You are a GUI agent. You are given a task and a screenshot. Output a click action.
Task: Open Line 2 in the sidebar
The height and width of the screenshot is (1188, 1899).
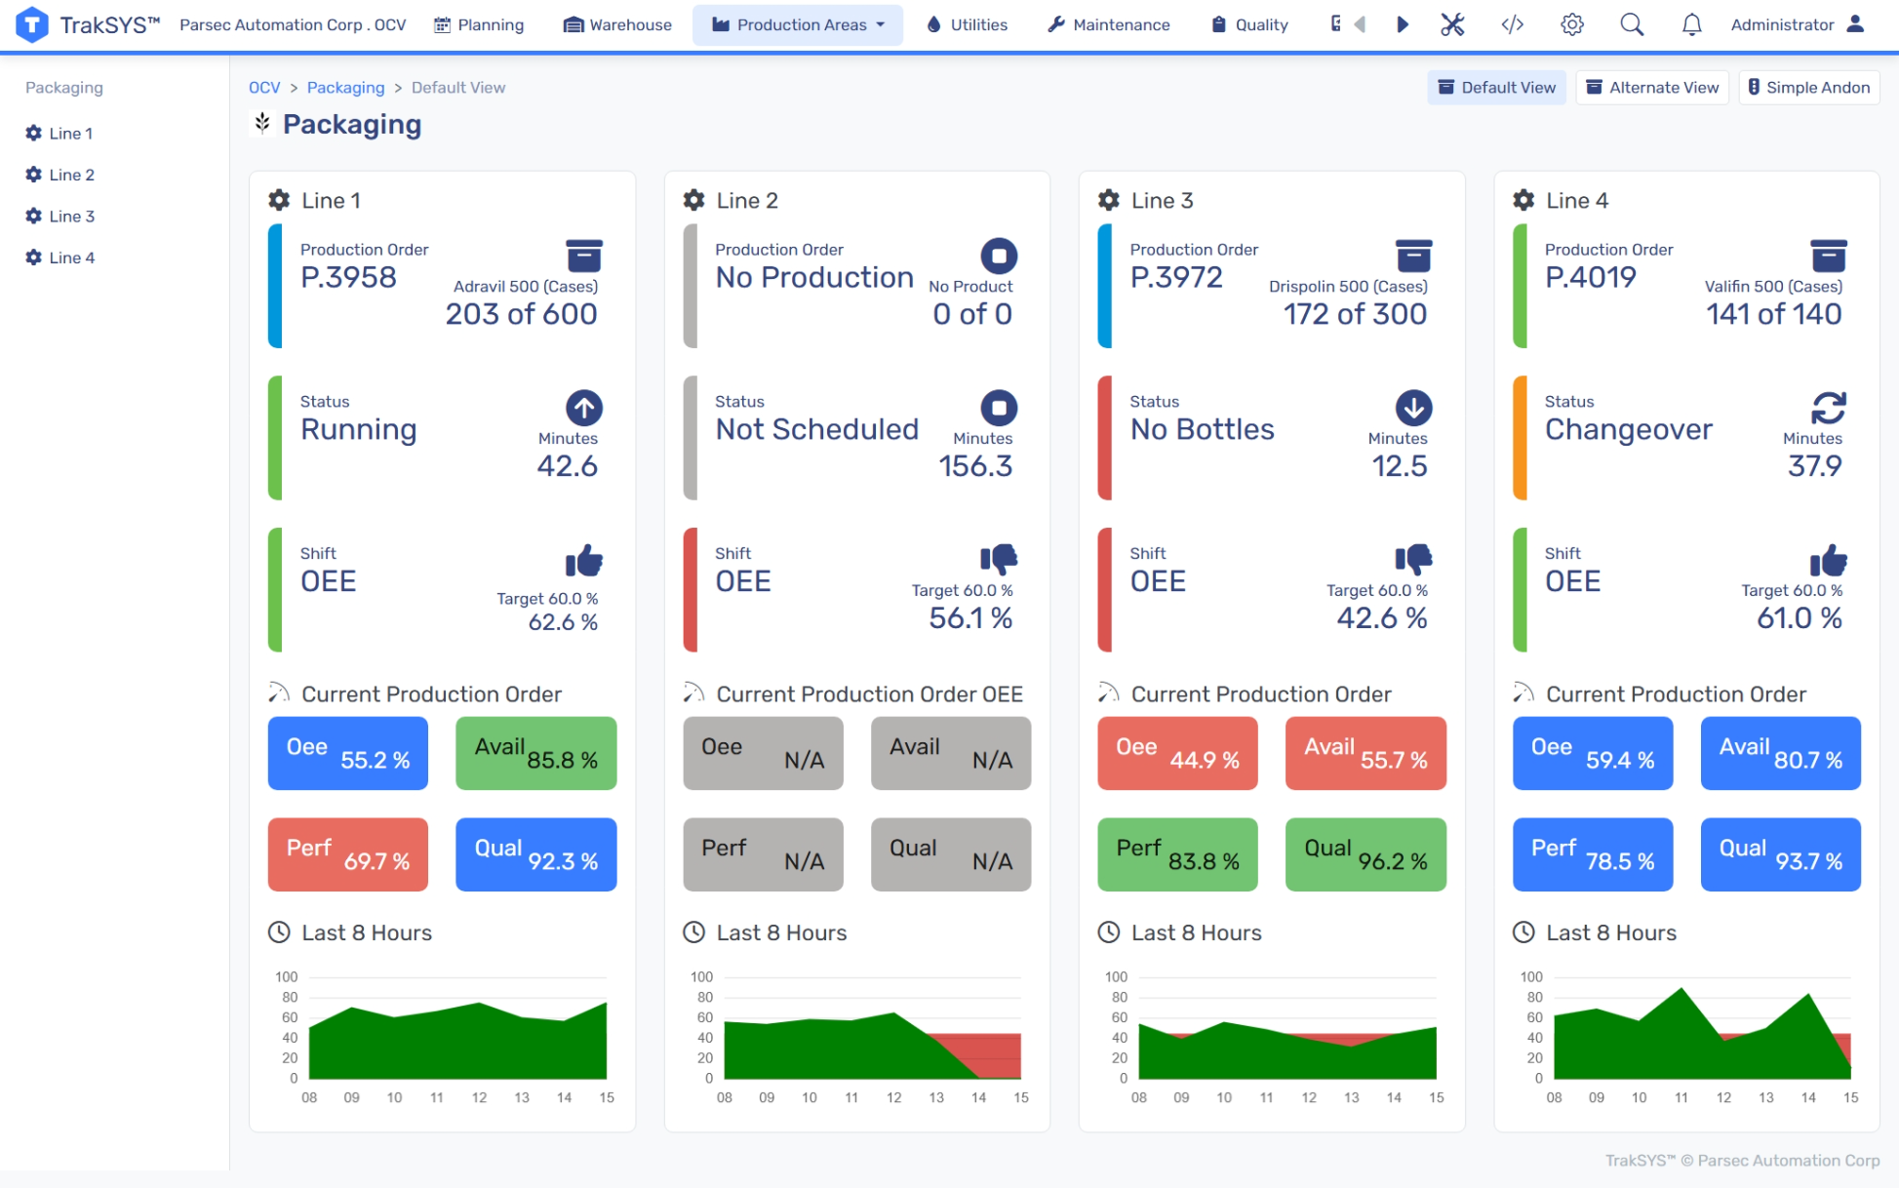(x=71, y=175)
